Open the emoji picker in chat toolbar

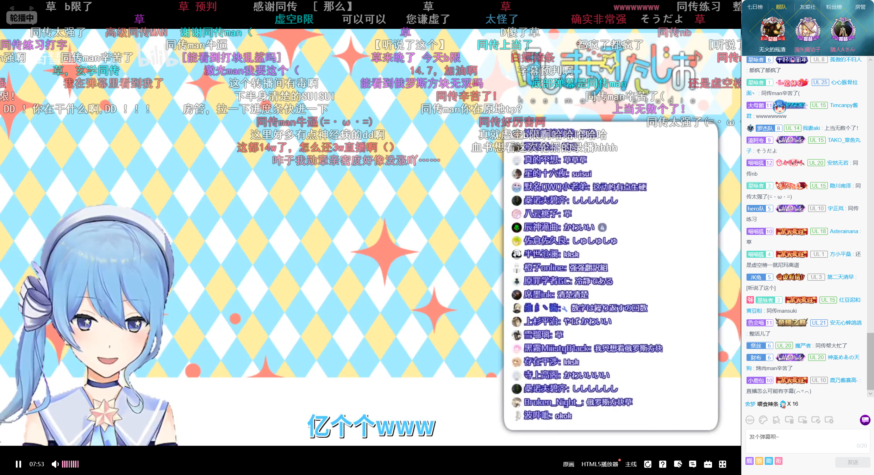(x=750, y=420)
